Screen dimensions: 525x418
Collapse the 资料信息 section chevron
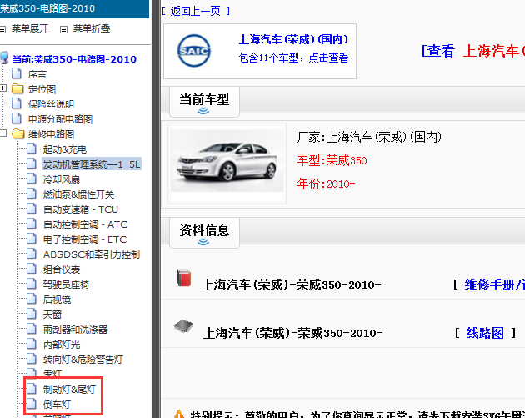203,242
